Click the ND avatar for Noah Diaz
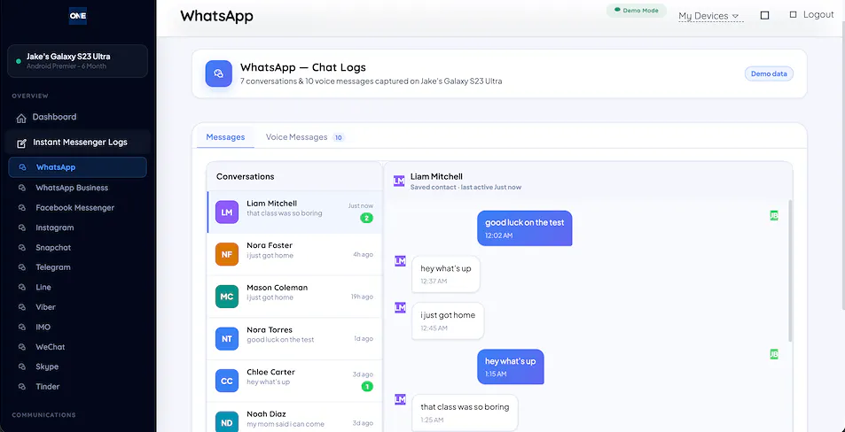Viewport: 845px width, 432px height. [227, 422]
